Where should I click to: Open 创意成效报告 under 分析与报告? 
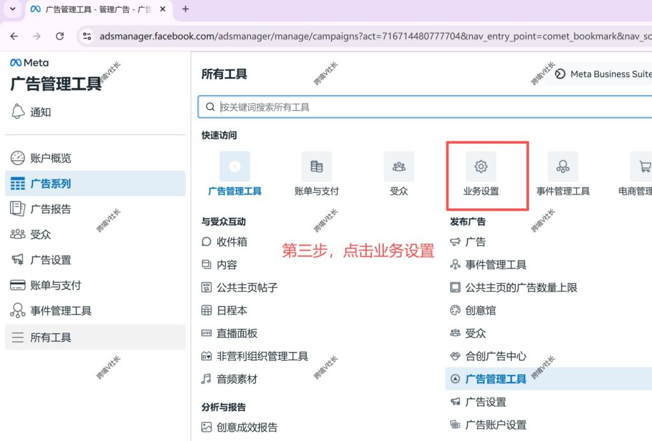click(x=239, y=427)
